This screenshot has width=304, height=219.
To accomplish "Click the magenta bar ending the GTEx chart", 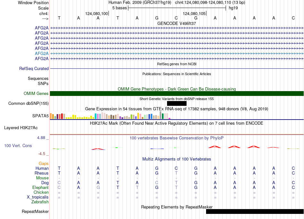I will point(170,118).
